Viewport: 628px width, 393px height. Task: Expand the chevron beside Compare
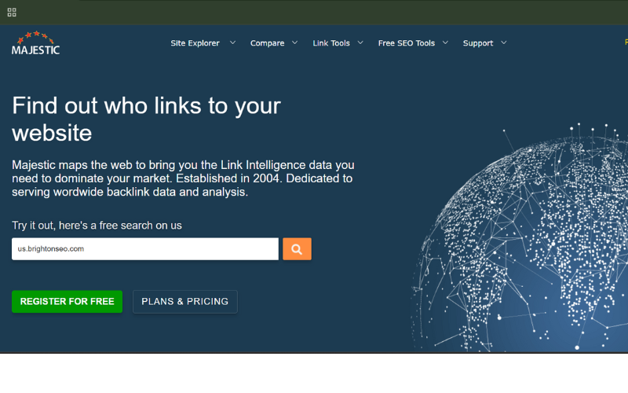295,42
